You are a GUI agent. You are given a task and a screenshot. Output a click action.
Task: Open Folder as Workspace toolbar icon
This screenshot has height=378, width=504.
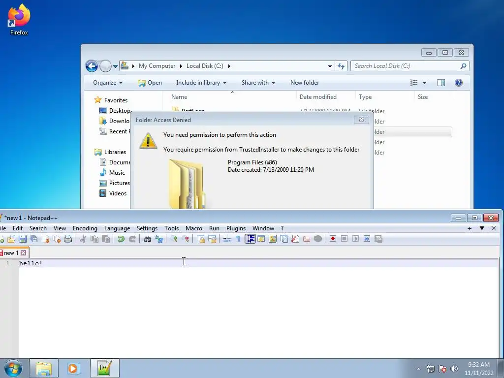(307, 239)
